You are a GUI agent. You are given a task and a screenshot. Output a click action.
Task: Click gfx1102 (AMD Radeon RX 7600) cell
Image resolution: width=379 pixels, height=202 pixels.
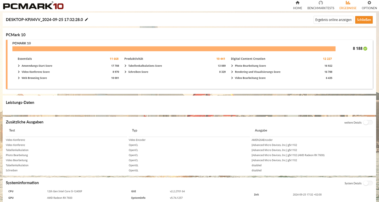pos(288,155)
